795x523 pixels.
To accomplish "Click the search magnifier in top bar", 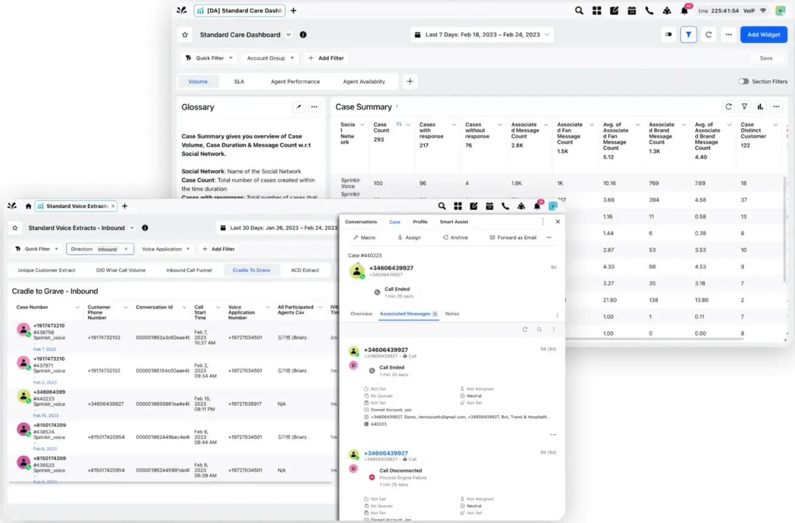I will 579,10.
